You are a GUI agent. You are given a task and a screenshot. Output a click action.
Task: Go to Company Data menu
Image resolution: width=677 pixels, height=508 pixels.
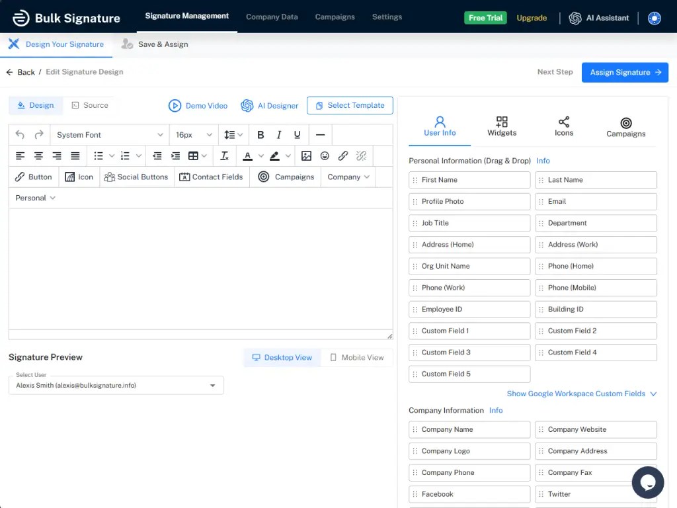tap(272, 17)
